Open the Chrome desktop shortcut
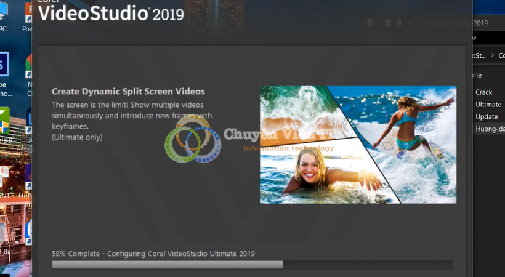This screenshot has width=505, height=277. click(x=30, y=66)
